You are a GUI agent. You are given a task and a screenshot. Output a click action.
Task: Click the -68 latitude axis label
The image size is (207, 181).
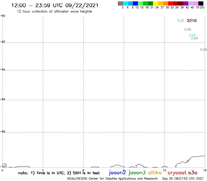pos(3,132)
